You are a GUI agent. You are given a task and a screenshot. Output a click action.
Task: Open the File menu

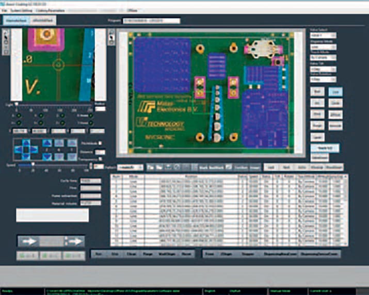[5, 10]
